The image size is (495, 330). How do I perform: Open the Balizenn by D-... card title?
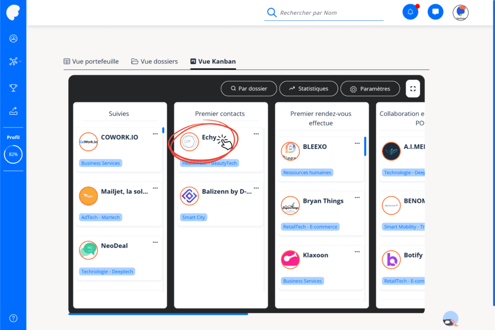pyautogui.click(x=227, y=191)
